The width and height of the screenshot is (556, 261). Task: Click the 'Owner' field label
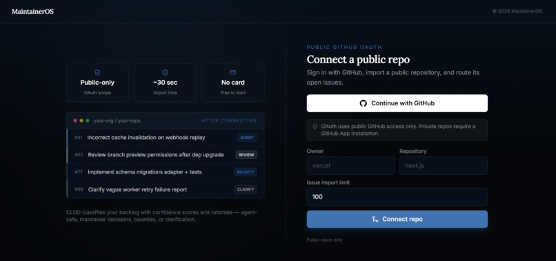315,152
